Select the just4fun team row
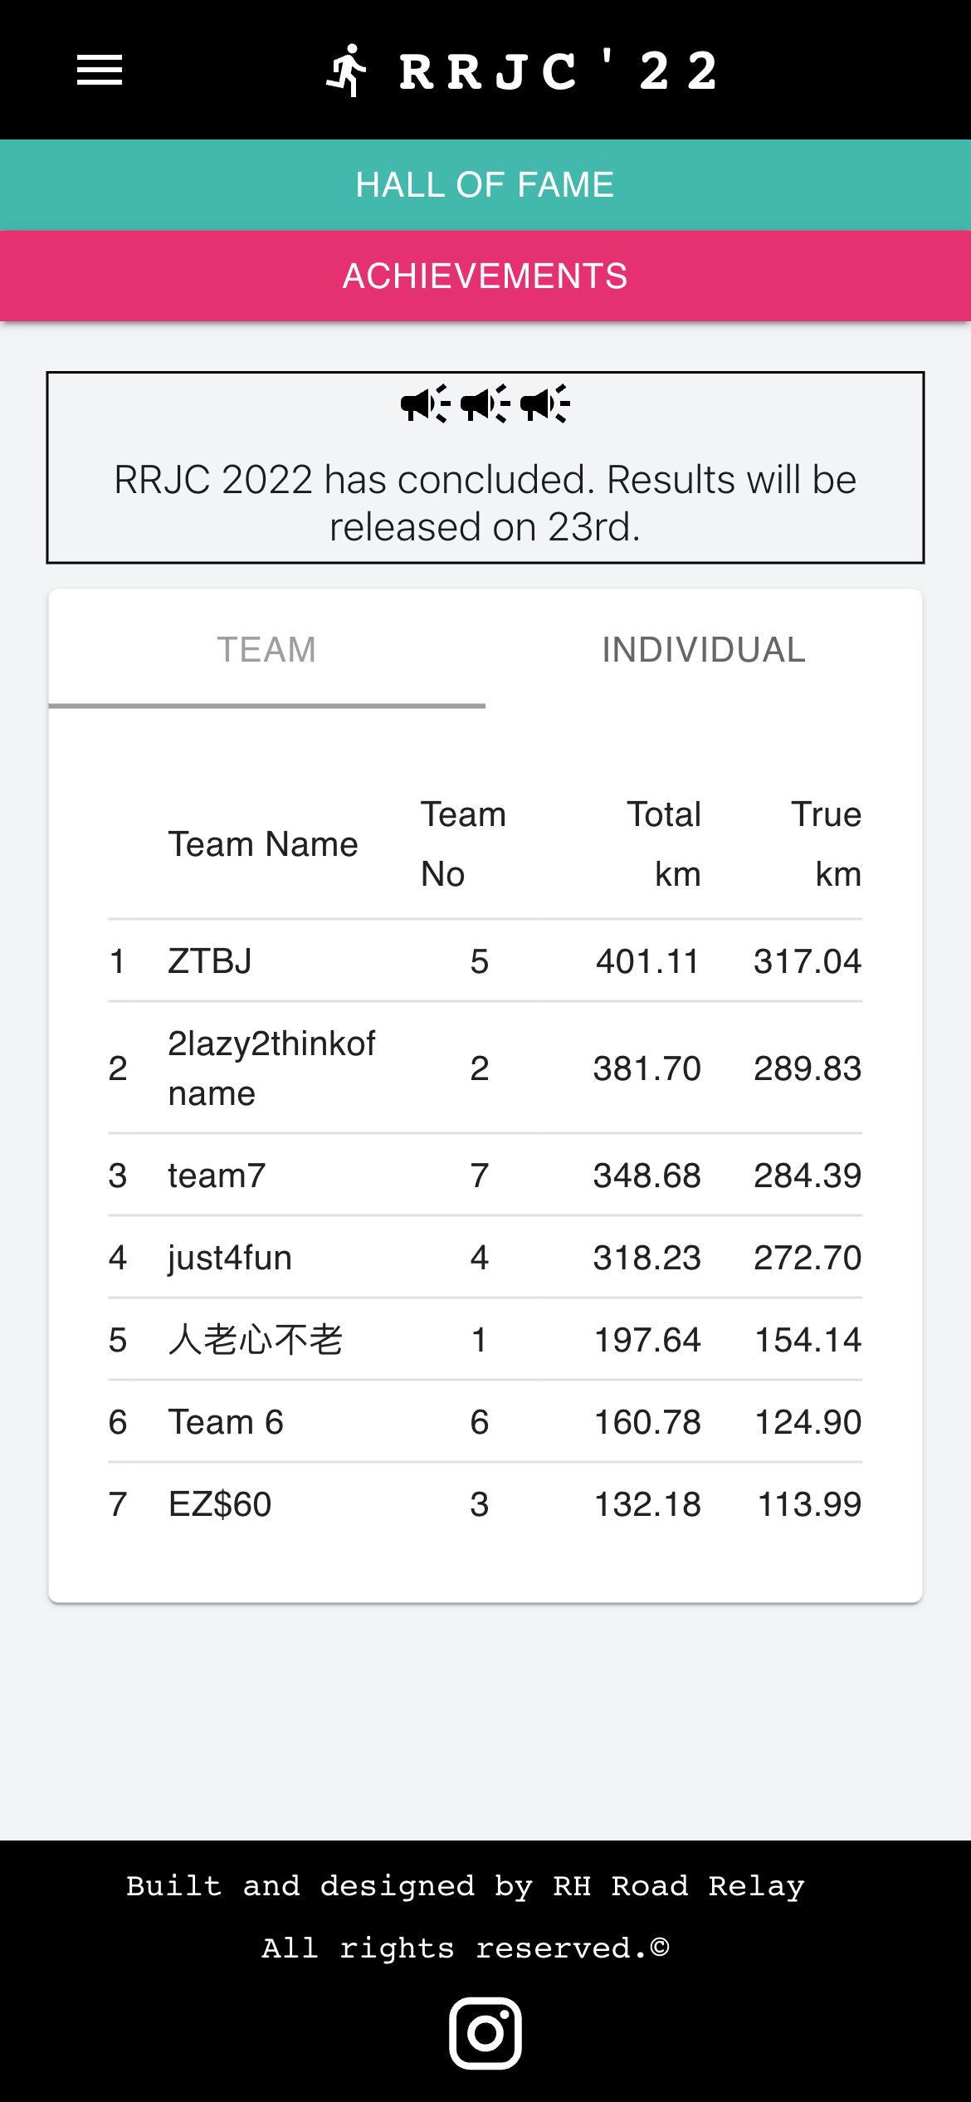This screenshot has height=2102, width=971. click(486, 1257)
